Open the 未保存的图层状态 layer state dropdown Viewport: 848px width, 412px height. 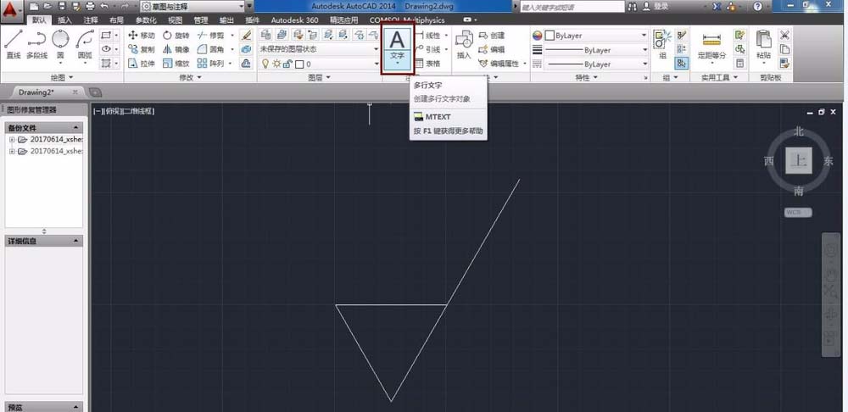[320, 49]
